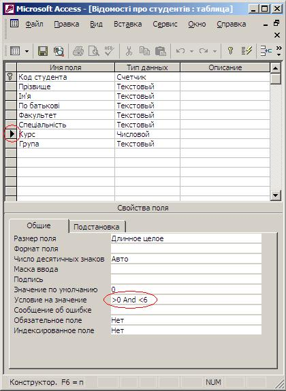Select the Код студента row selector with key
This screenshot has width=286, height=391.
click(x=11, y=77)
